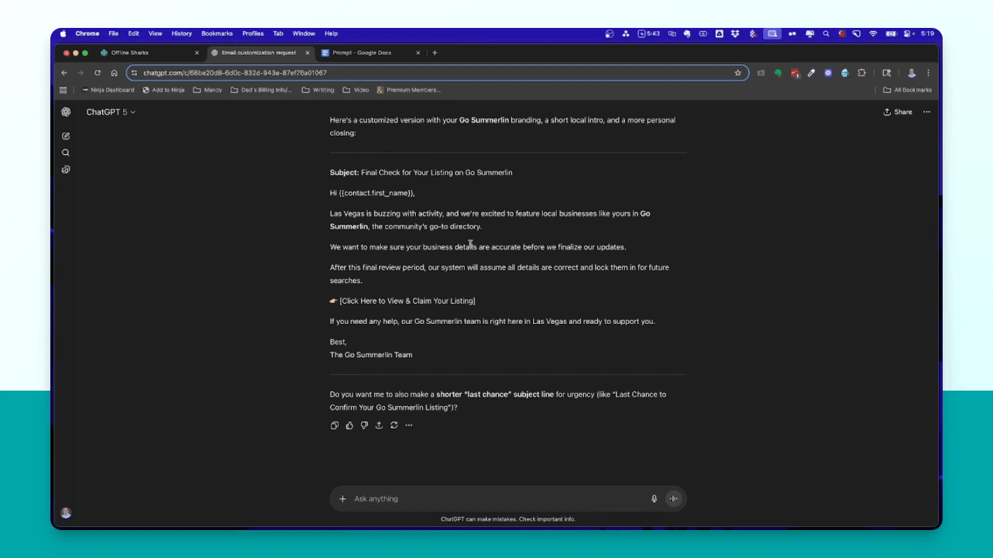
Task: Go back to the previous page
Action: point(64,73)
